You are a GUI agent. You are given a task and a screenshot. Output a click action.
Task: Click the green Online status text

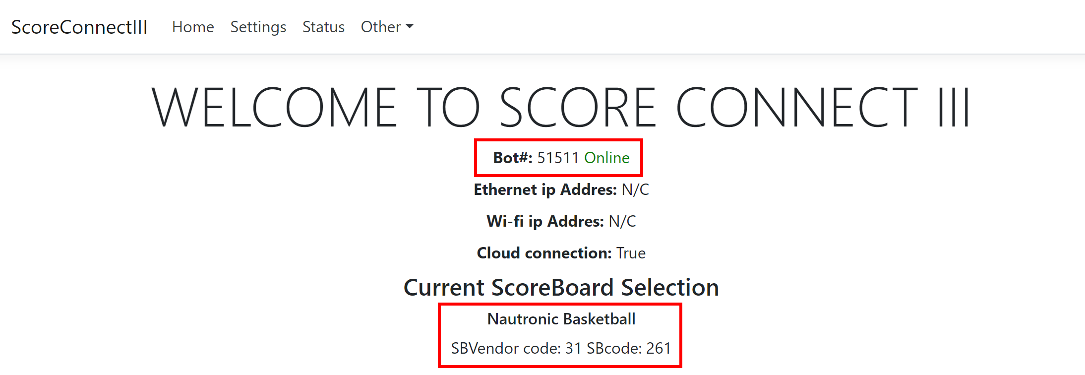pyautogui.click(x=607, y=158)
